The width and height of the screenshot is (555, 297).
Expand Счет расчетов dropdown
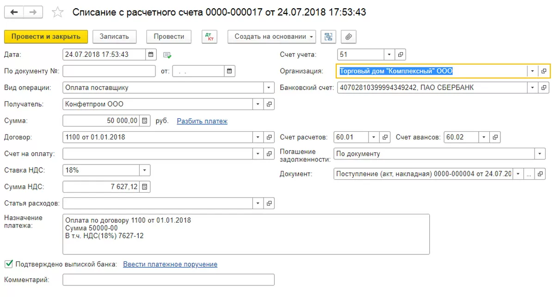pos(374,137)
